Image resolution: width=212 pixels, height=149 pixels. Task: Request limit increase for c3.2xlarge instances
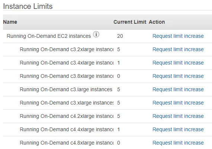[178, 49]
